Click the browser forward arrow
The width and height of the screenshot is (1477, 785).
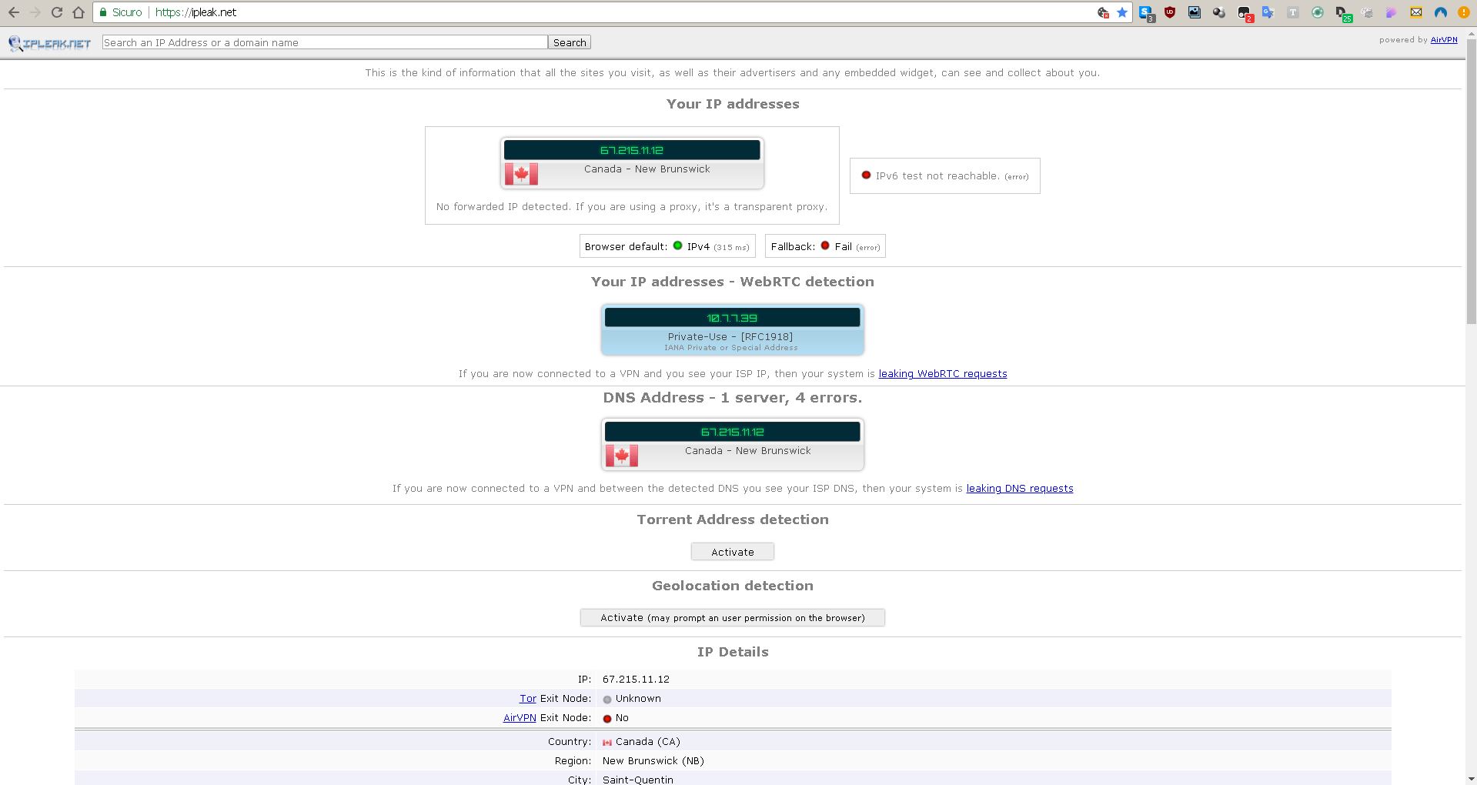(35, 12)
